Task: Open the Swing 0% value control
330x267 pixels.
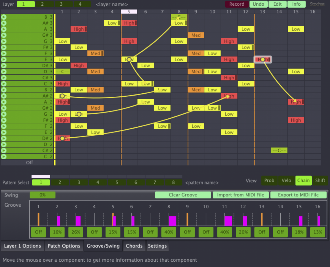Action: click(x=43, y=195)
